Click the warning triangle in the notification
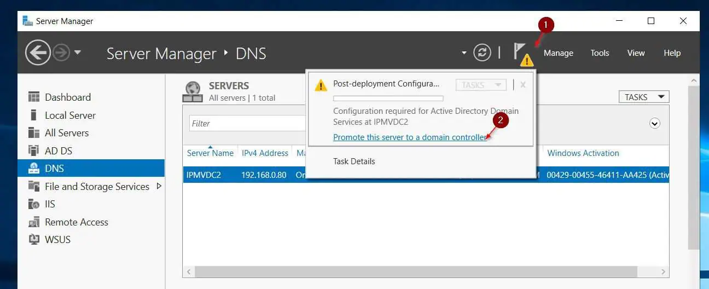709x289 pixels. point(321,85)
